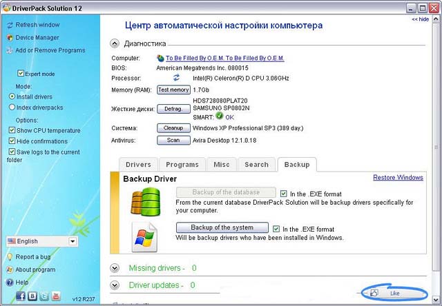
Task: Click the antivirus Scan button
Action: click(x=173, y=140)
